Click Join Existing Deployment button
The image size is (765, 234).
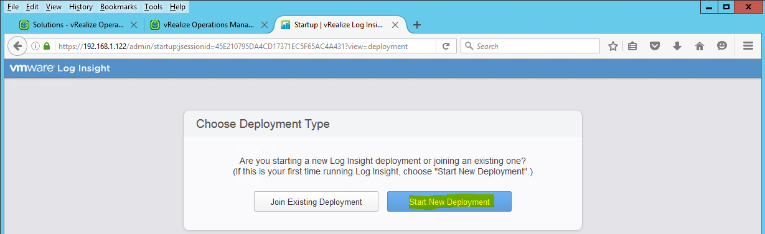click(x=316, y=202)
